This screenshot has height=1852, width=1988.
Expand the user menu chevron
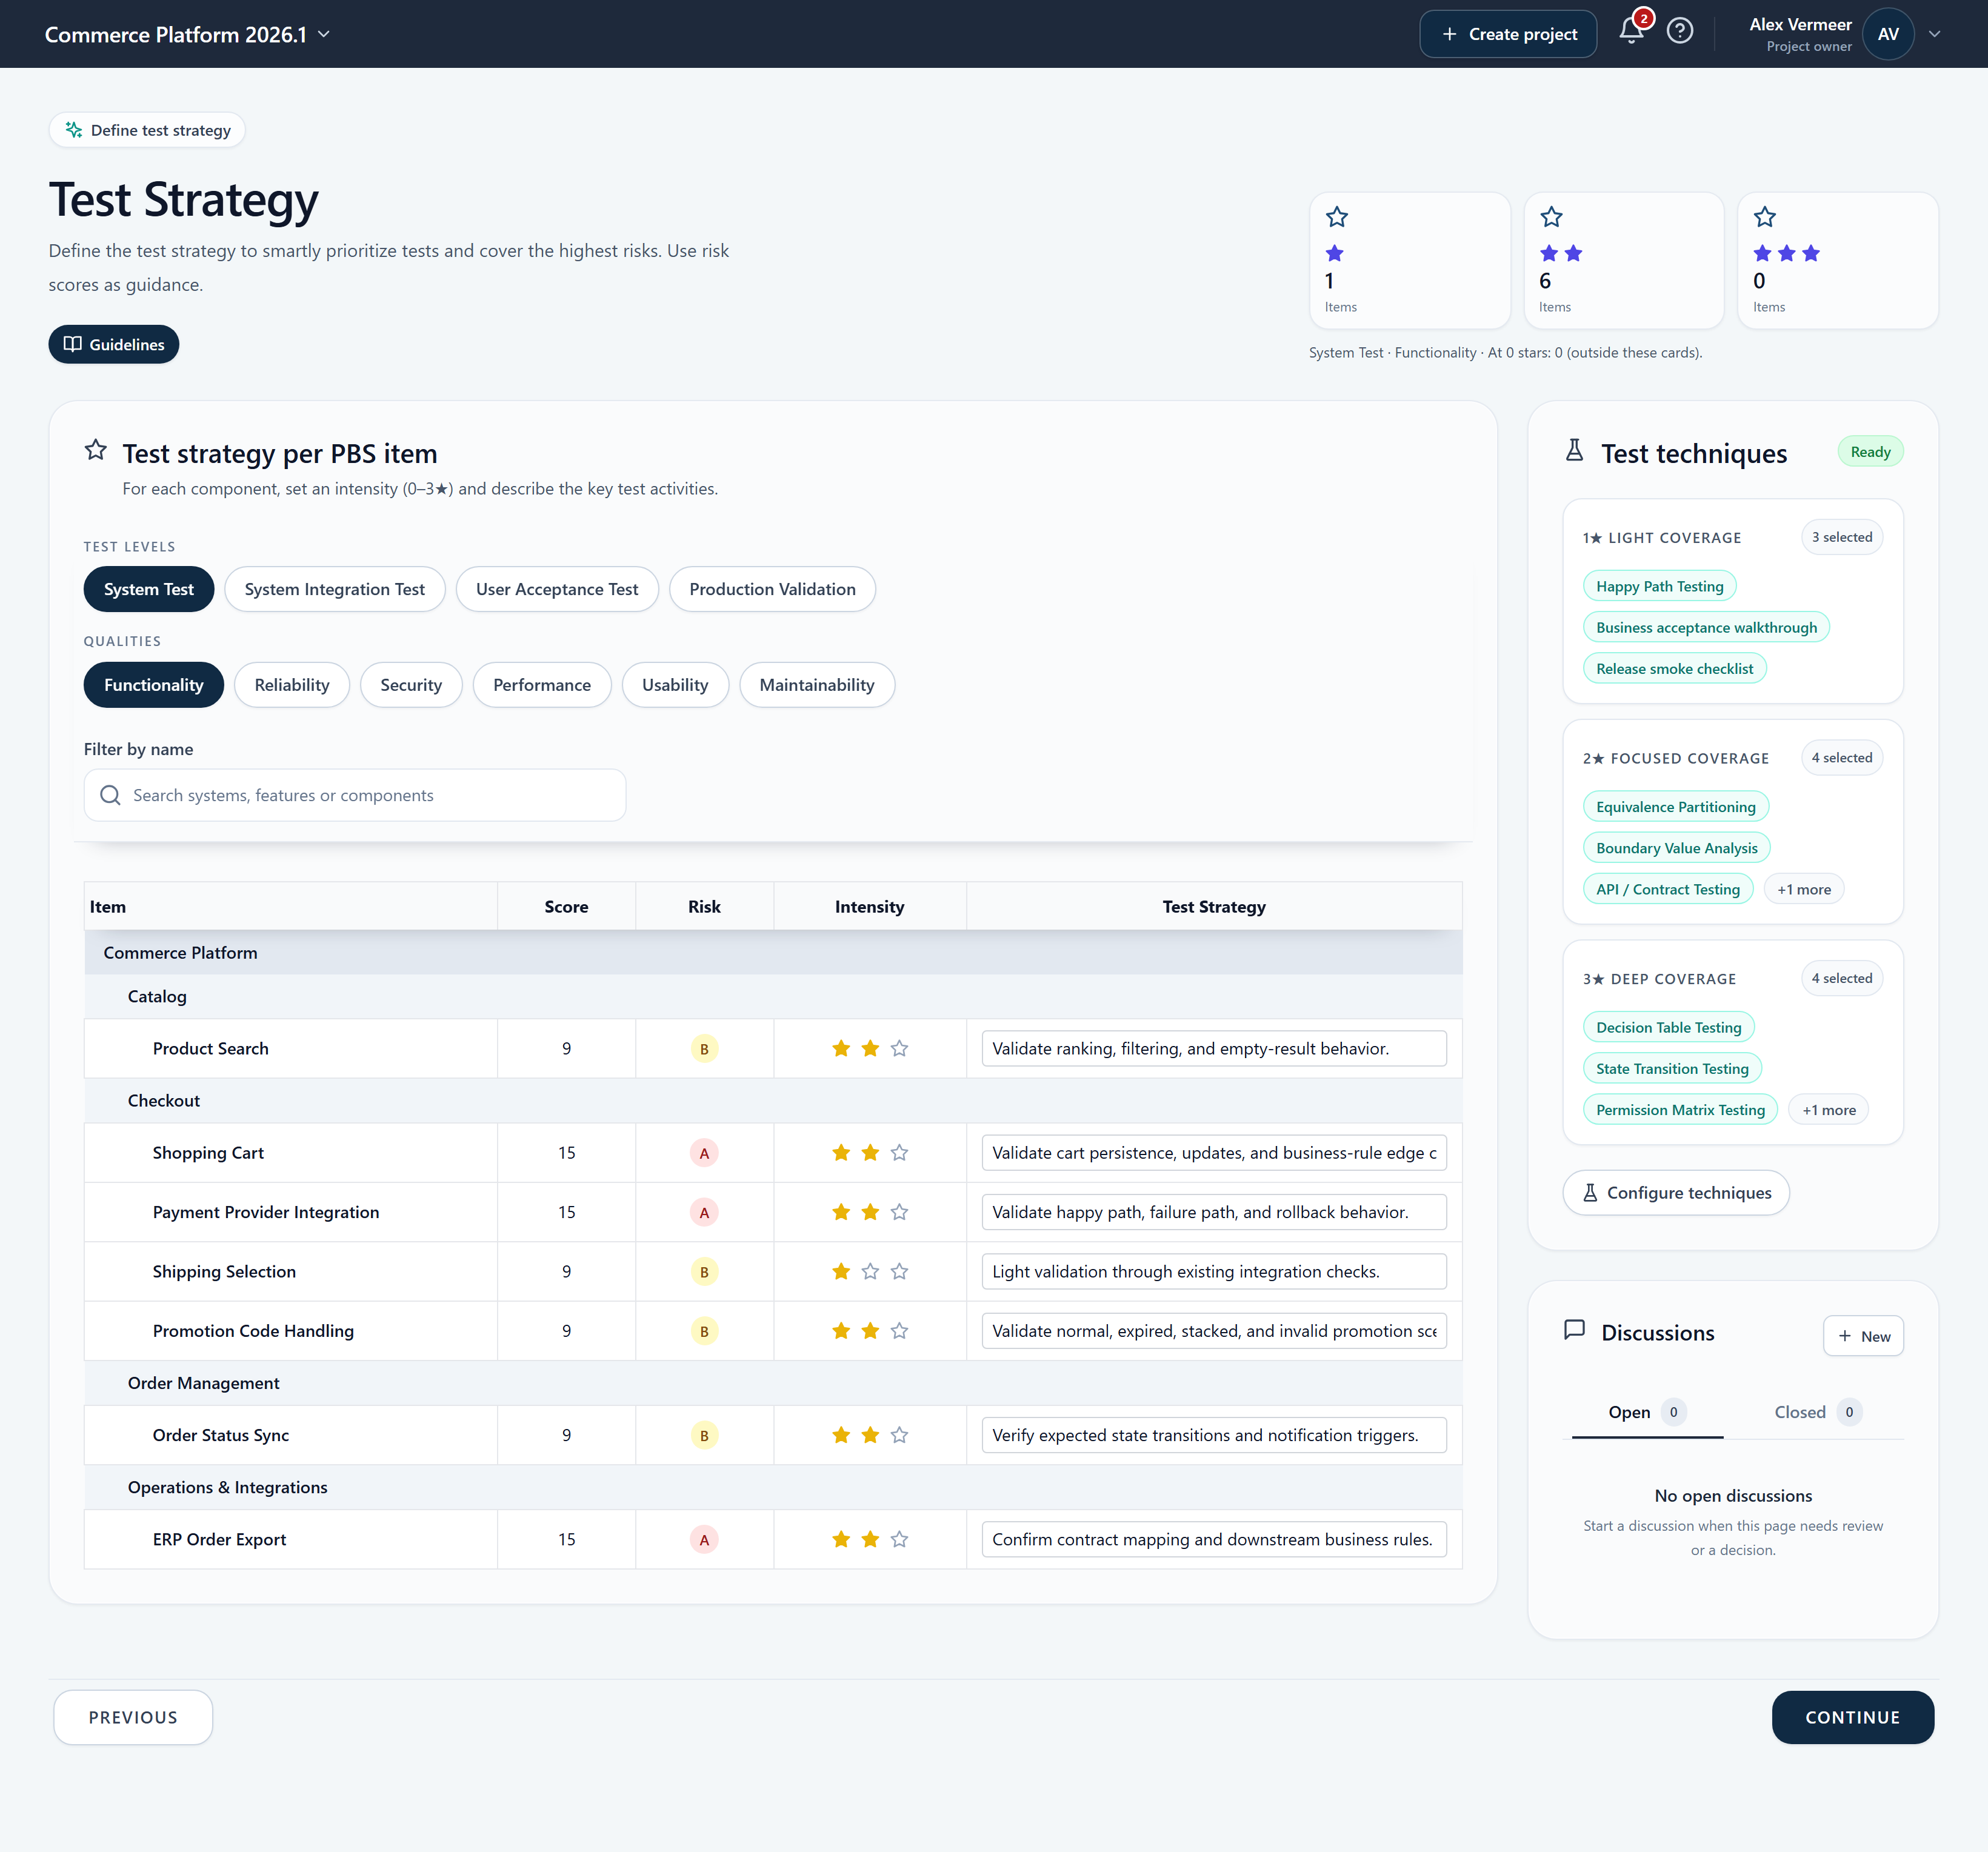[x=1935, y=34]
